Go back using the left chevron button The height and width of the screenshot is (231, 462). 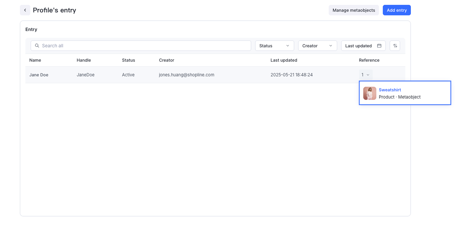pyautogui.click(x=25, y=10)
